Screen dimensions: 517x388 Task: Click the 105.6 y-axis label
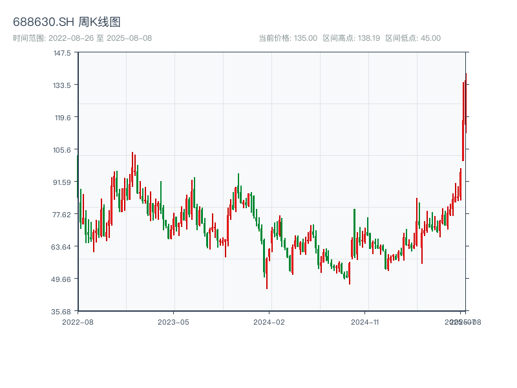[62, 150]
